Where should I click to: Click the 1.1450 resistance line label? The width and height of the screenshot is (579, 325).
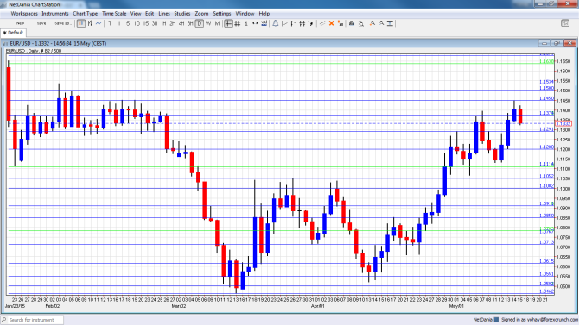pyautogui.click(x=546, y=98)
